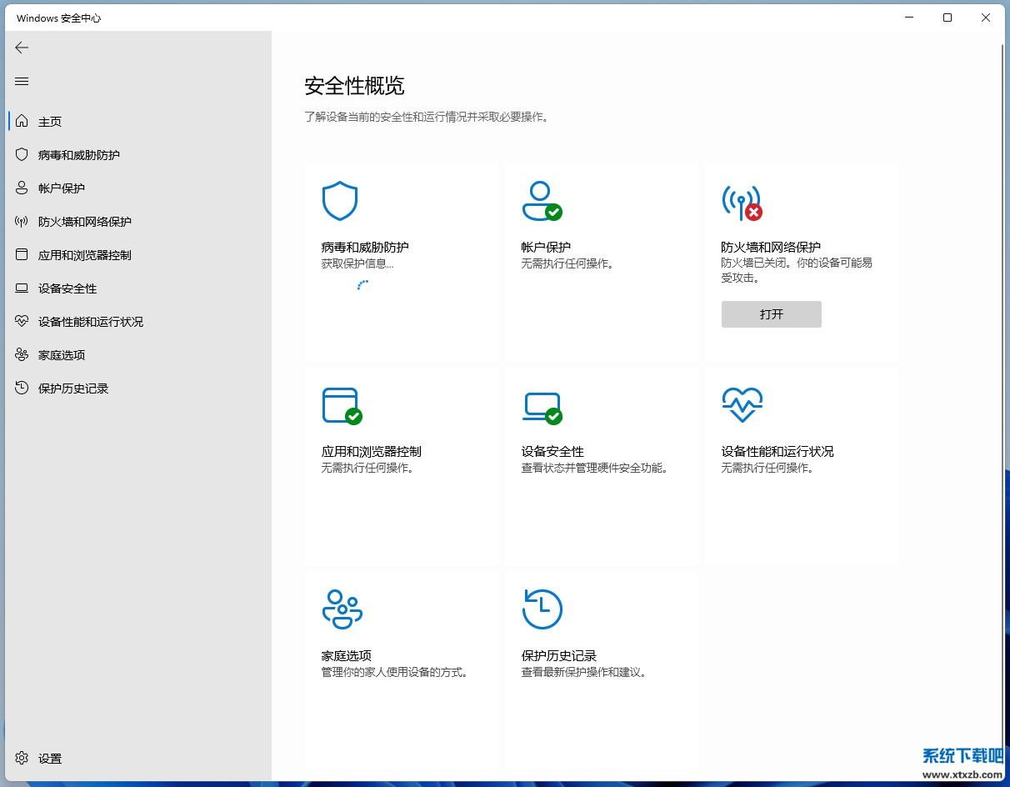Click the 获取保护信息... status text

(x=357, y=263)
